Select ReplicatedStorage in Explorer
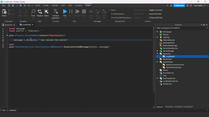 (x=170, y=45)
